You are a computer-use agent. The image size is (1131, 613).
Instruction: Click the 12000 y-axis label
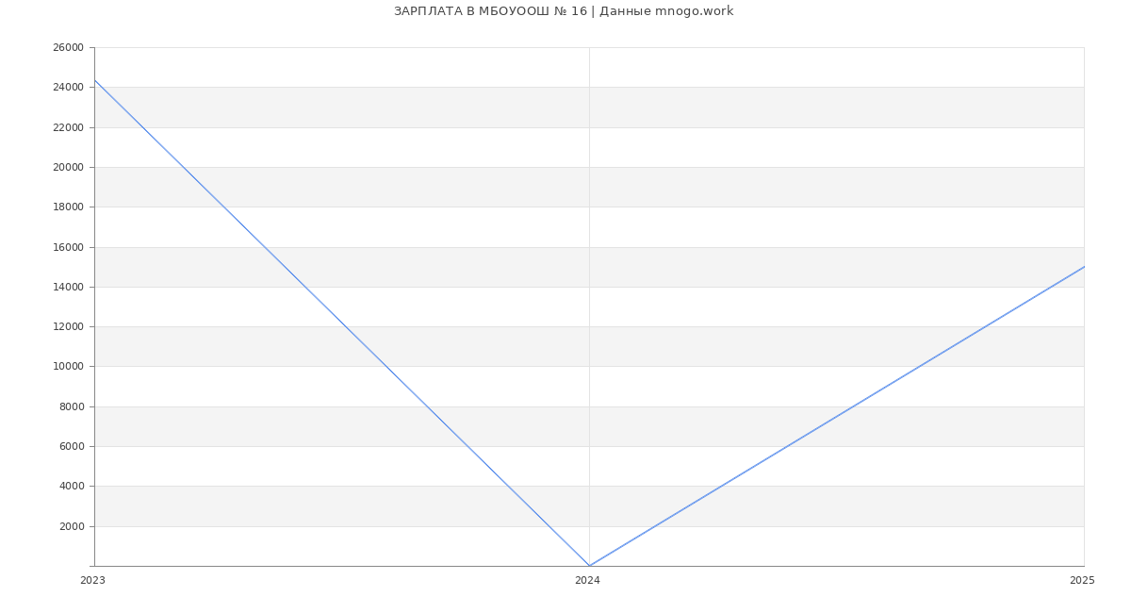click(68, 327)
